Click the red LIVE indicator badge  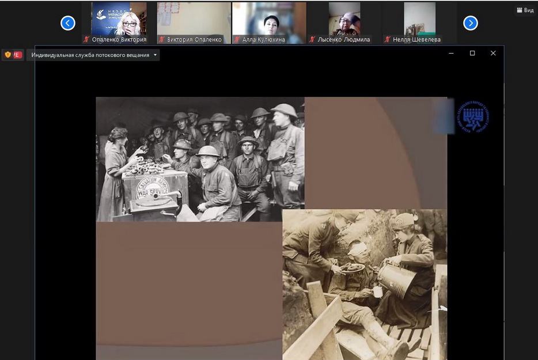17,55
